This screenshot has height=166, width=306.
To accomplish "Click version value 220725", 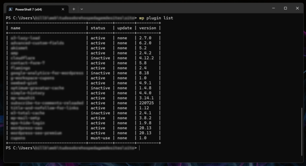I will (146, 103).
